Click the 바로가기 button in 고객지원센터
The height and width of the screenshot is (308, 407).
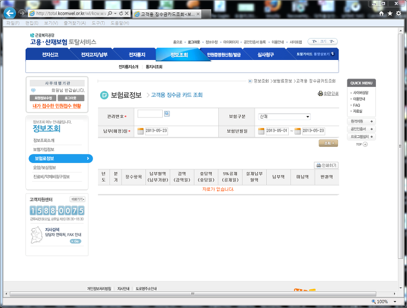point(78,199)
